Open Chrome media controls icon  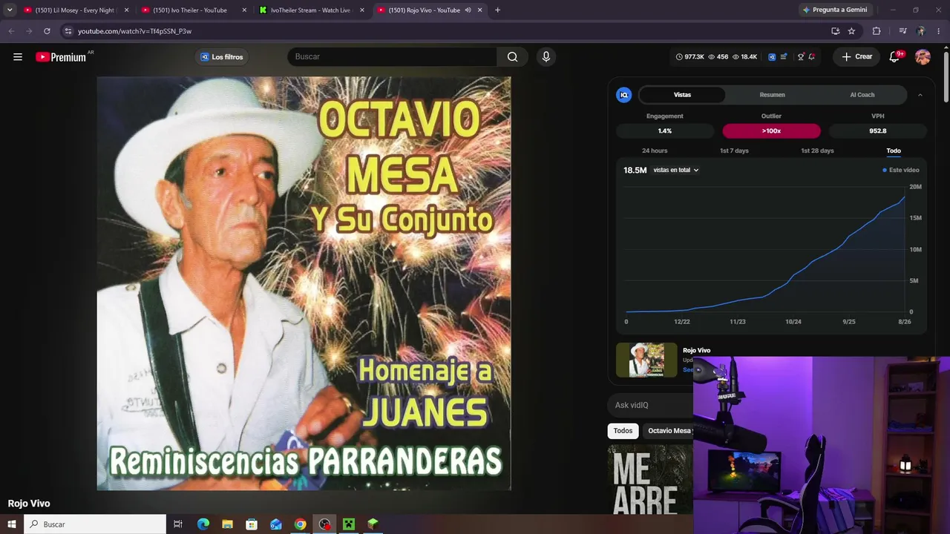902,31
